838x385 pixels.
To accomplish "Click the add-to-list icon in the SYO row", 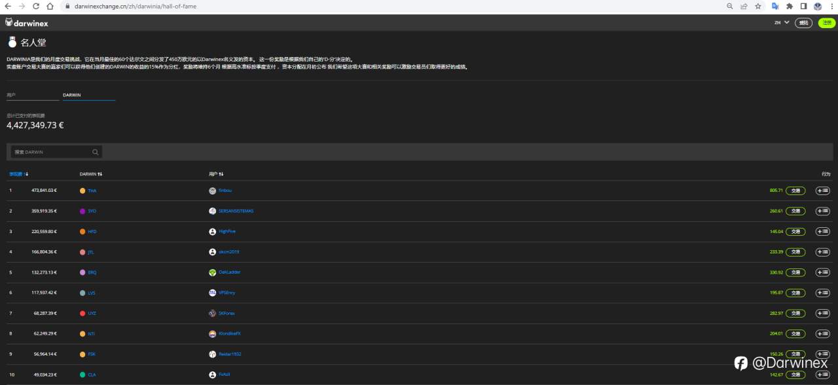I will [x=822, y=211].
